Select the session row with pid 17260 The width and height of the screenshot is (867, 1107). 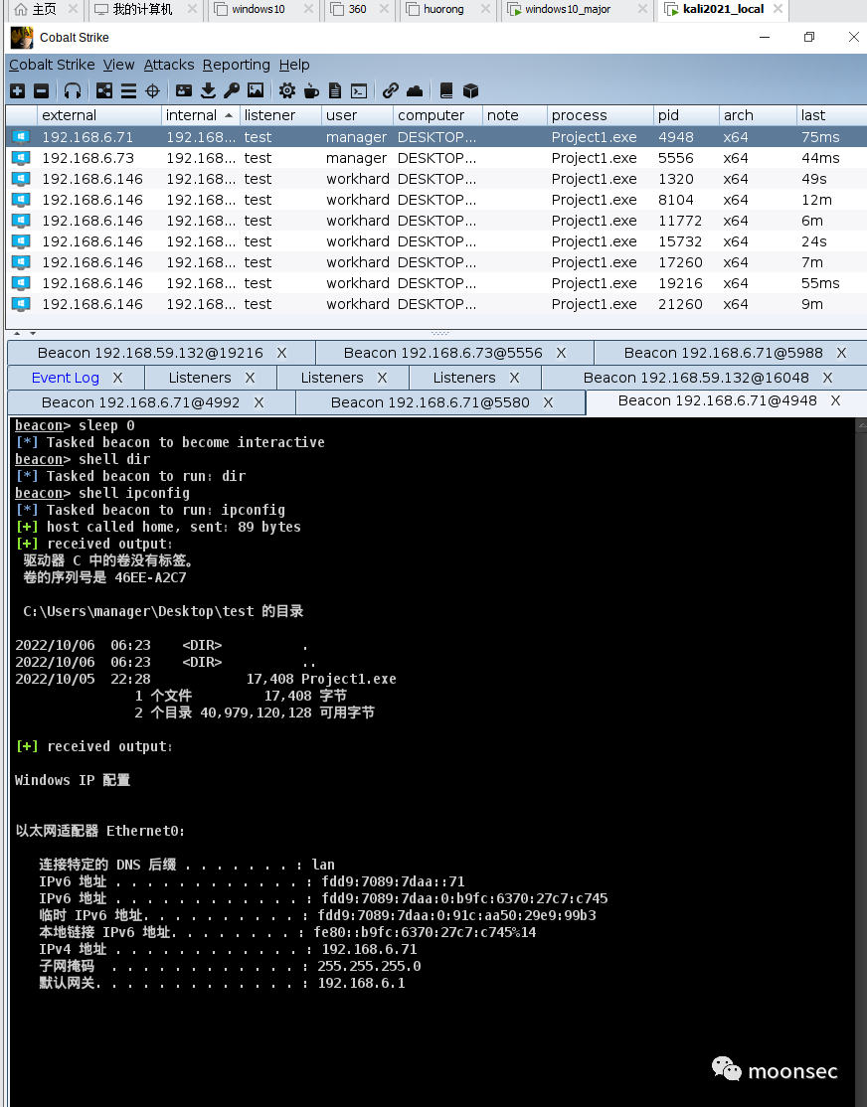(x=435, y=262)
